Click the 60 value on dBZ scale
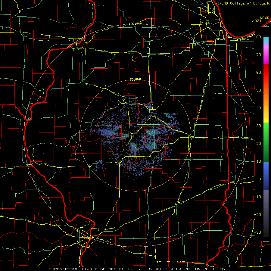Viewport: 271px width, 271px height. pyautogui.click(x=259, y=73)
